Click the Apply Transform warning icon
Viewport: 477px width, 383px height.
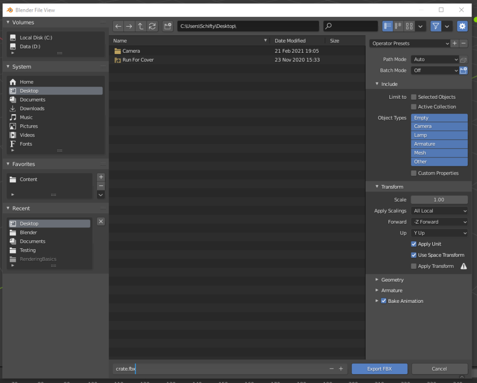pyautogui.click(x=463, y=266)
